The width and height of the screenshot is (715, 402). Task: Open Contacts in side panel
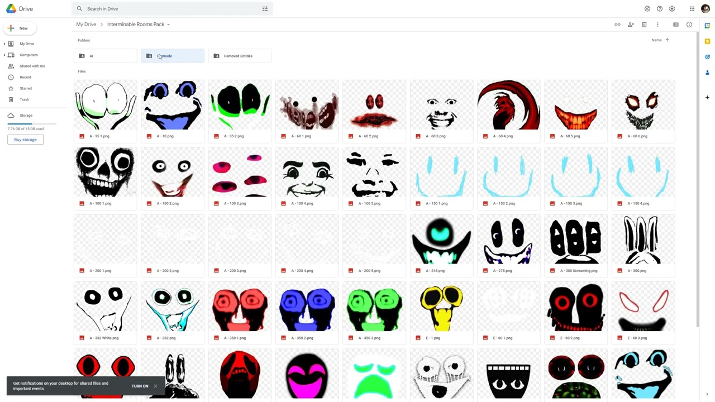pos(707,73)
